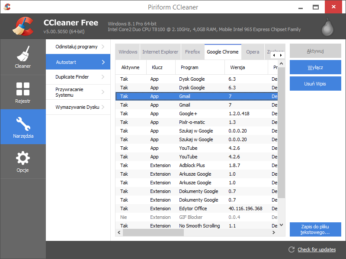Click the 1.8.7 version cell
This screenshot has height=259, width=346.
(234, 165)
